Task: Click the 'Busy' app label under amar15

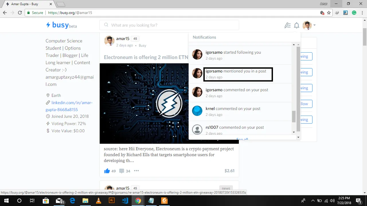Action: (142, 45)
